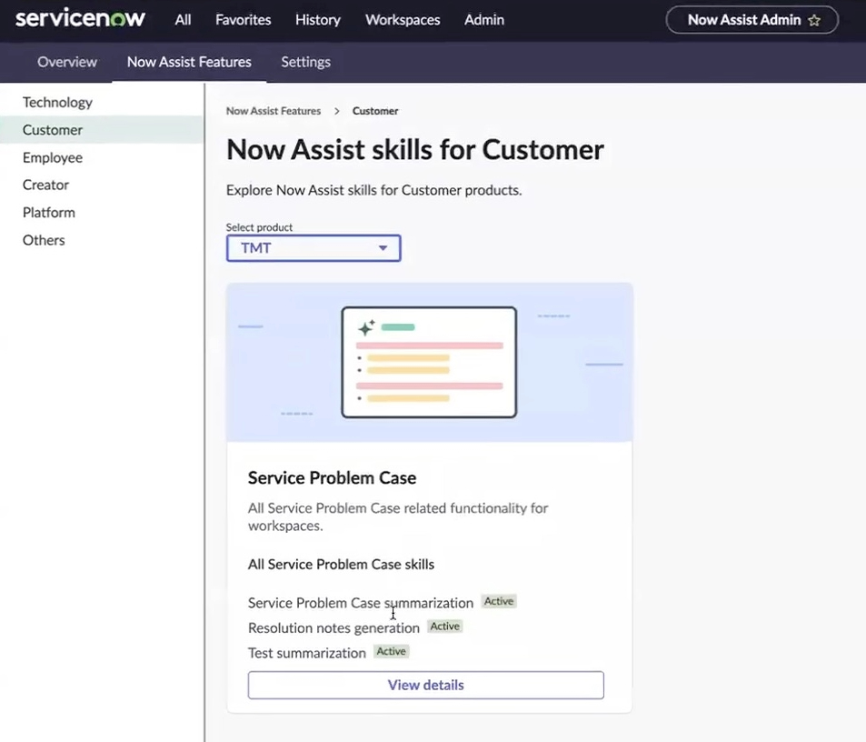Switch to the Overview tab
The width and height of the screenshot is (866, 742).
pyautogui.click(x=67, y=62)
